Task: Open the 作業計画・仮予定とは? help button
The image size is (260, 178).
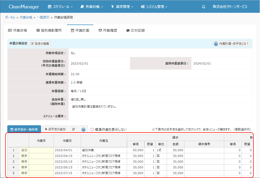Action: (232, 44)
